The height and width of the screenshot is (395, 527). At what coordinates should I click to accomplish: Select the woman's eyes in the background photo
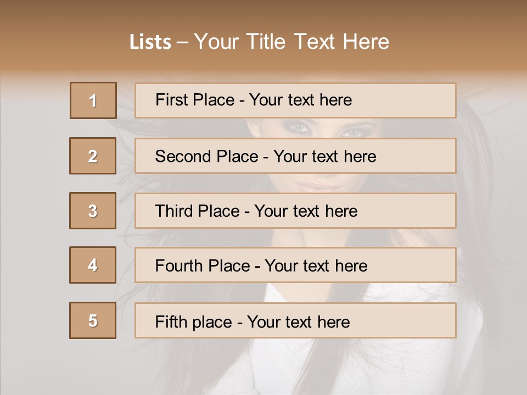tap(325, 129)
